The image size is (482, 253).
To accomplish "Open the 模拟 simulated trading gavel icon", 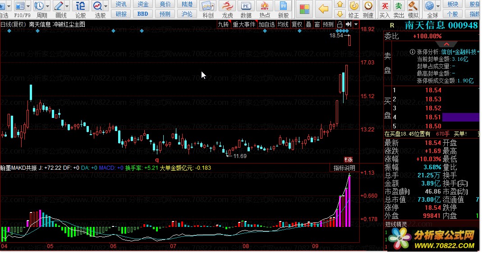I will [413, 6].
